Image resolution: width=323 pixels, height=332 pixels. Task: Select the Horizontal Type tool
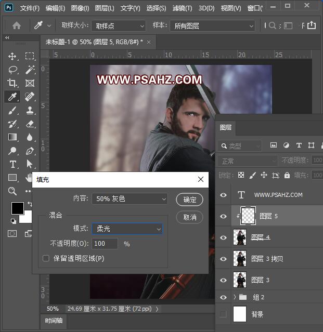point(12,164)
